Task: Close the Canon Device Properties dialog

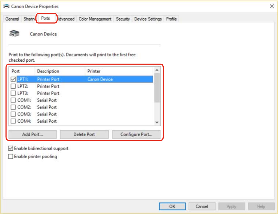Action: point(272,6)
